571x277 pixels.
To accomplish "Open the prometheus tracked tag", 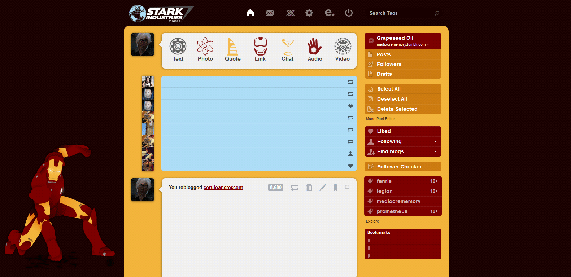I will [403, 211].
